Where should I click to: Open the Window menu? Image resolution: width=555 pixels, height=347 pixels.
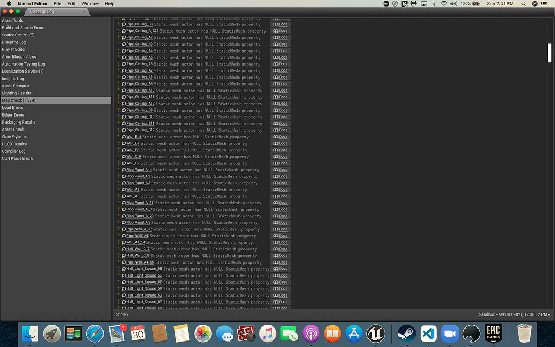click(90, 4)
